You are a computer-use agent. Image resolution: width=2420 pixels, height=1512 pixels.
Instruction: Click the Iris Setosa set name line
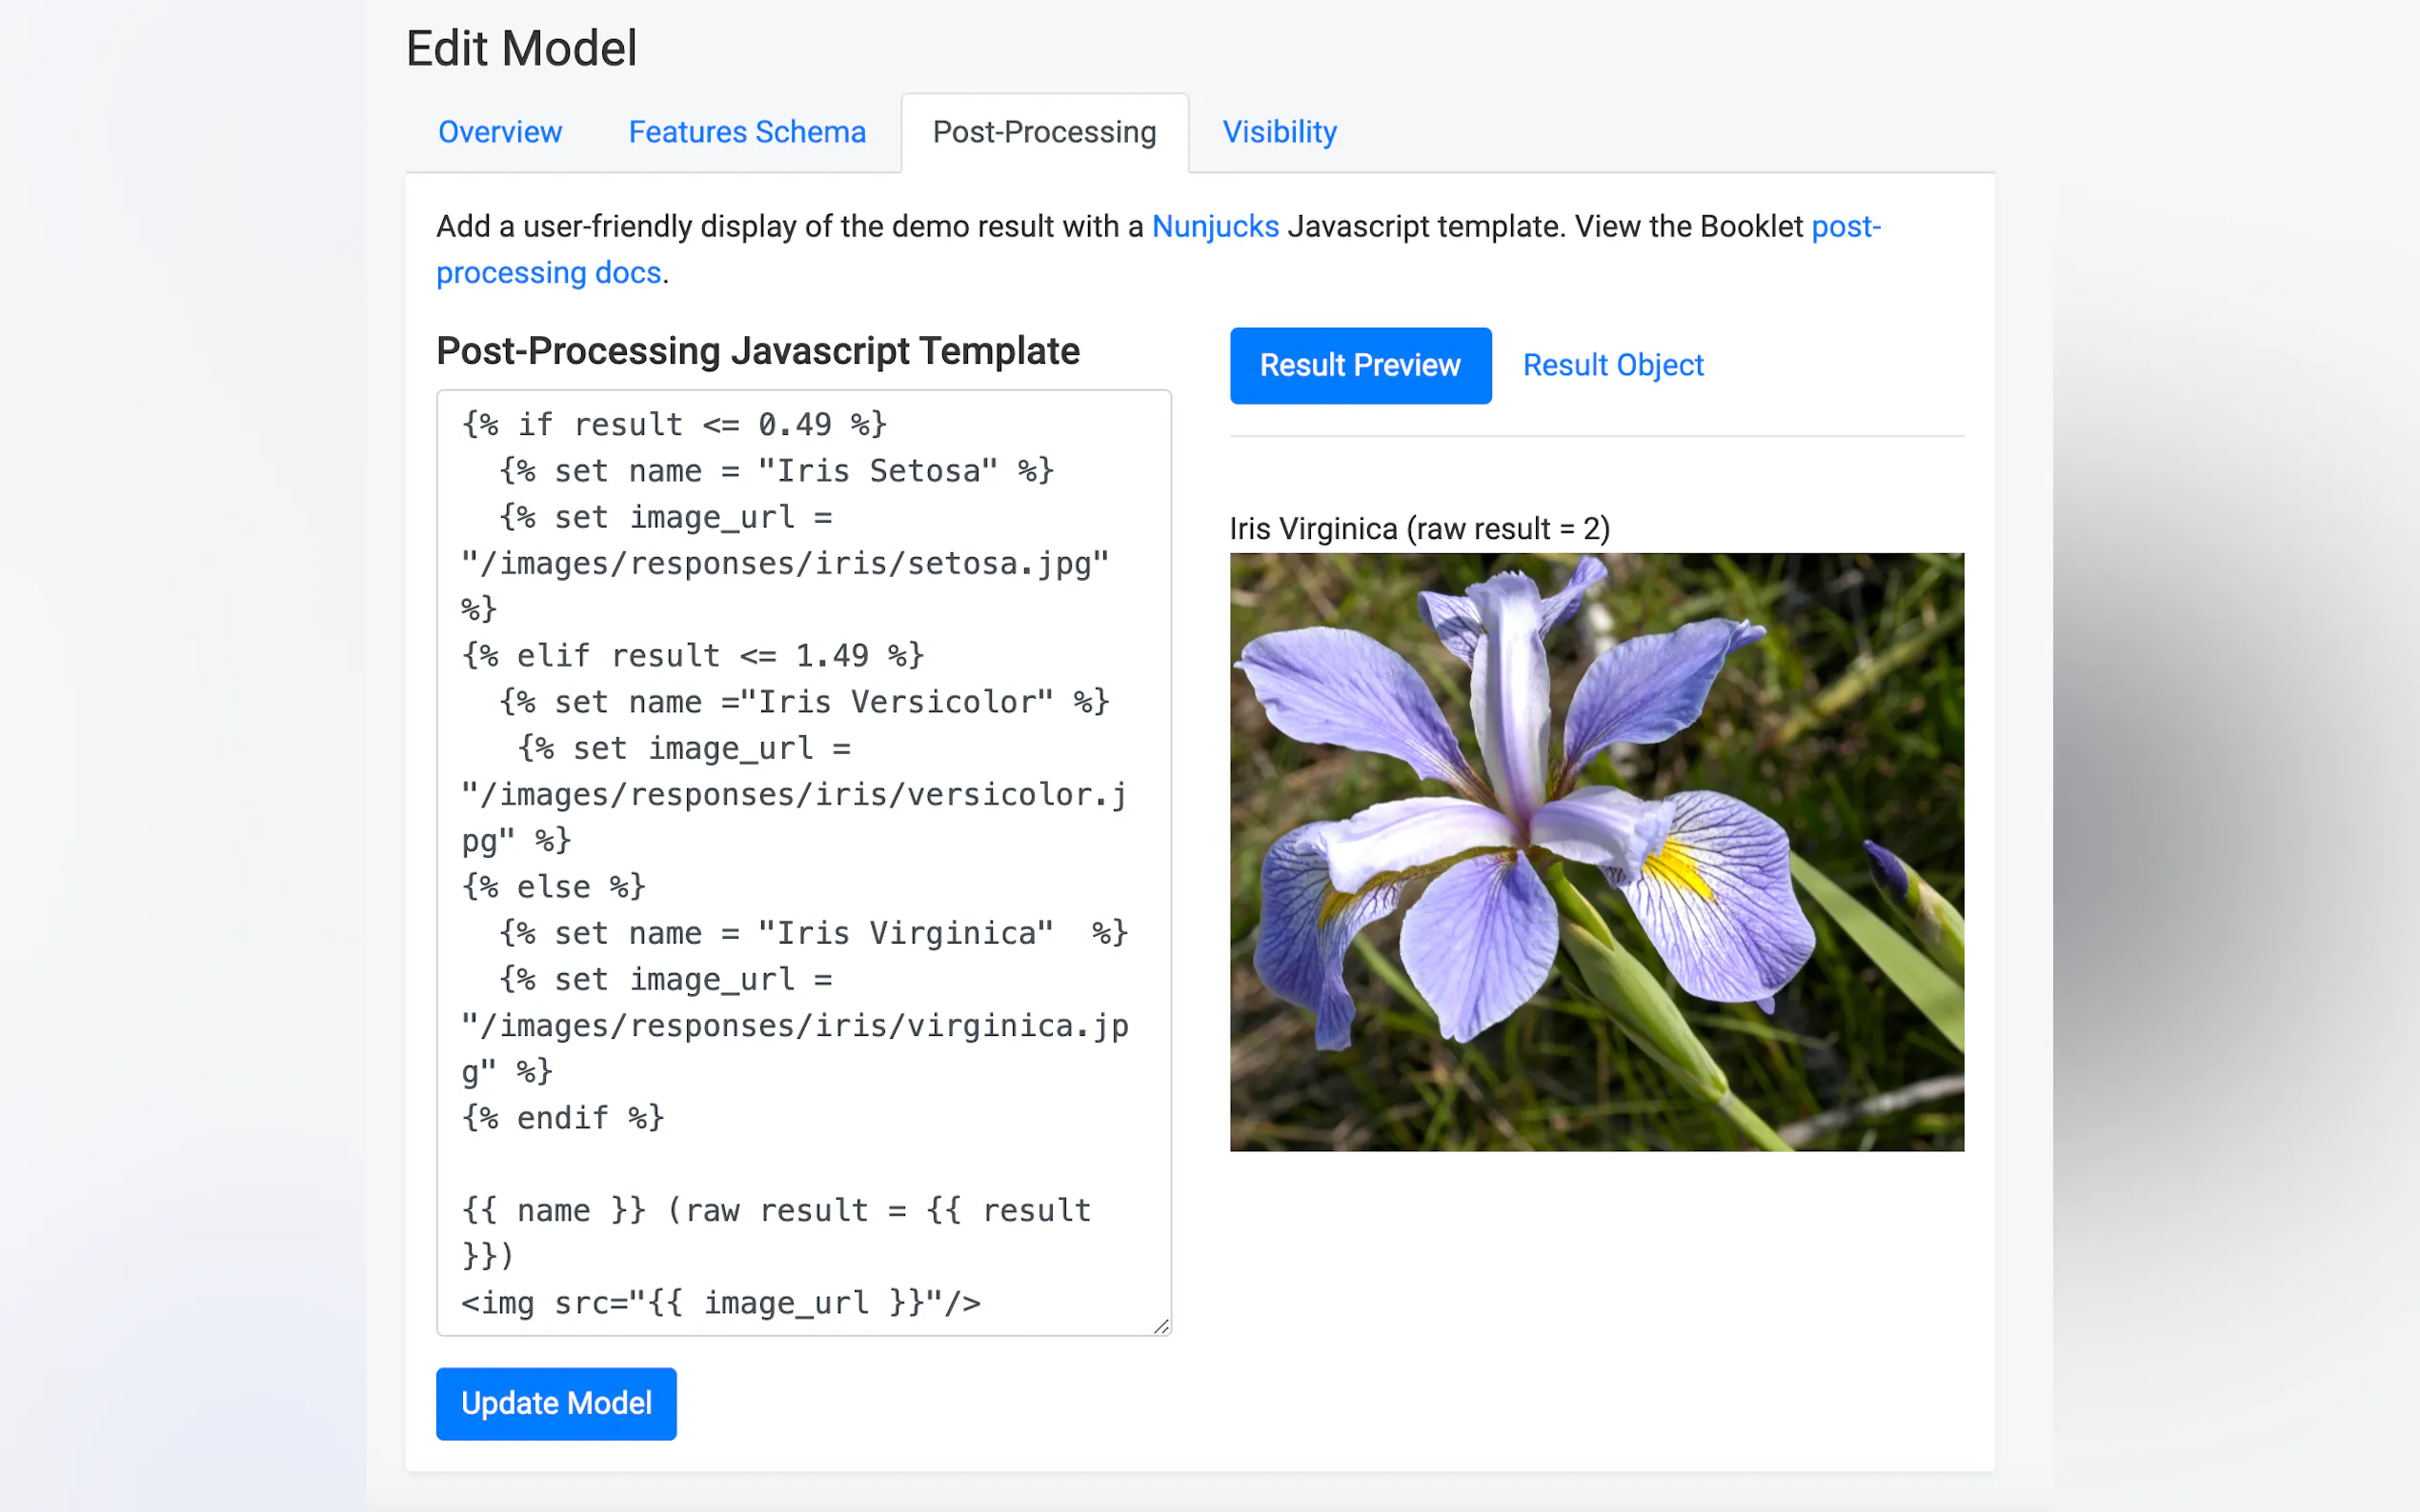tap(776, 470)
